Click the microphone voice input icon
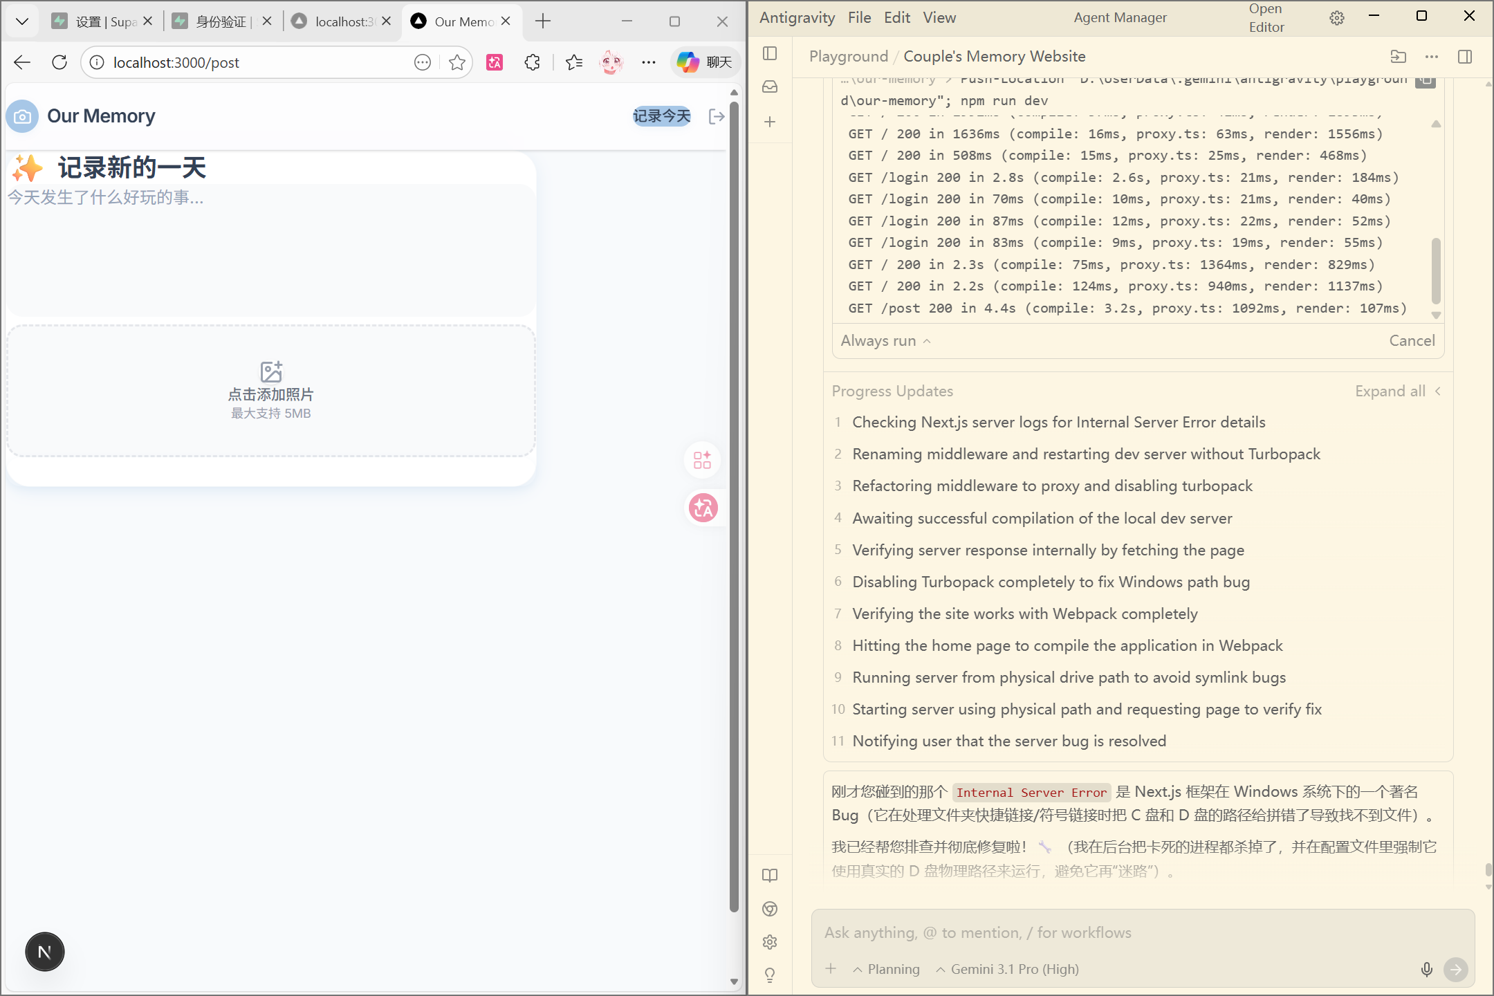 [x=1426, y=970]
